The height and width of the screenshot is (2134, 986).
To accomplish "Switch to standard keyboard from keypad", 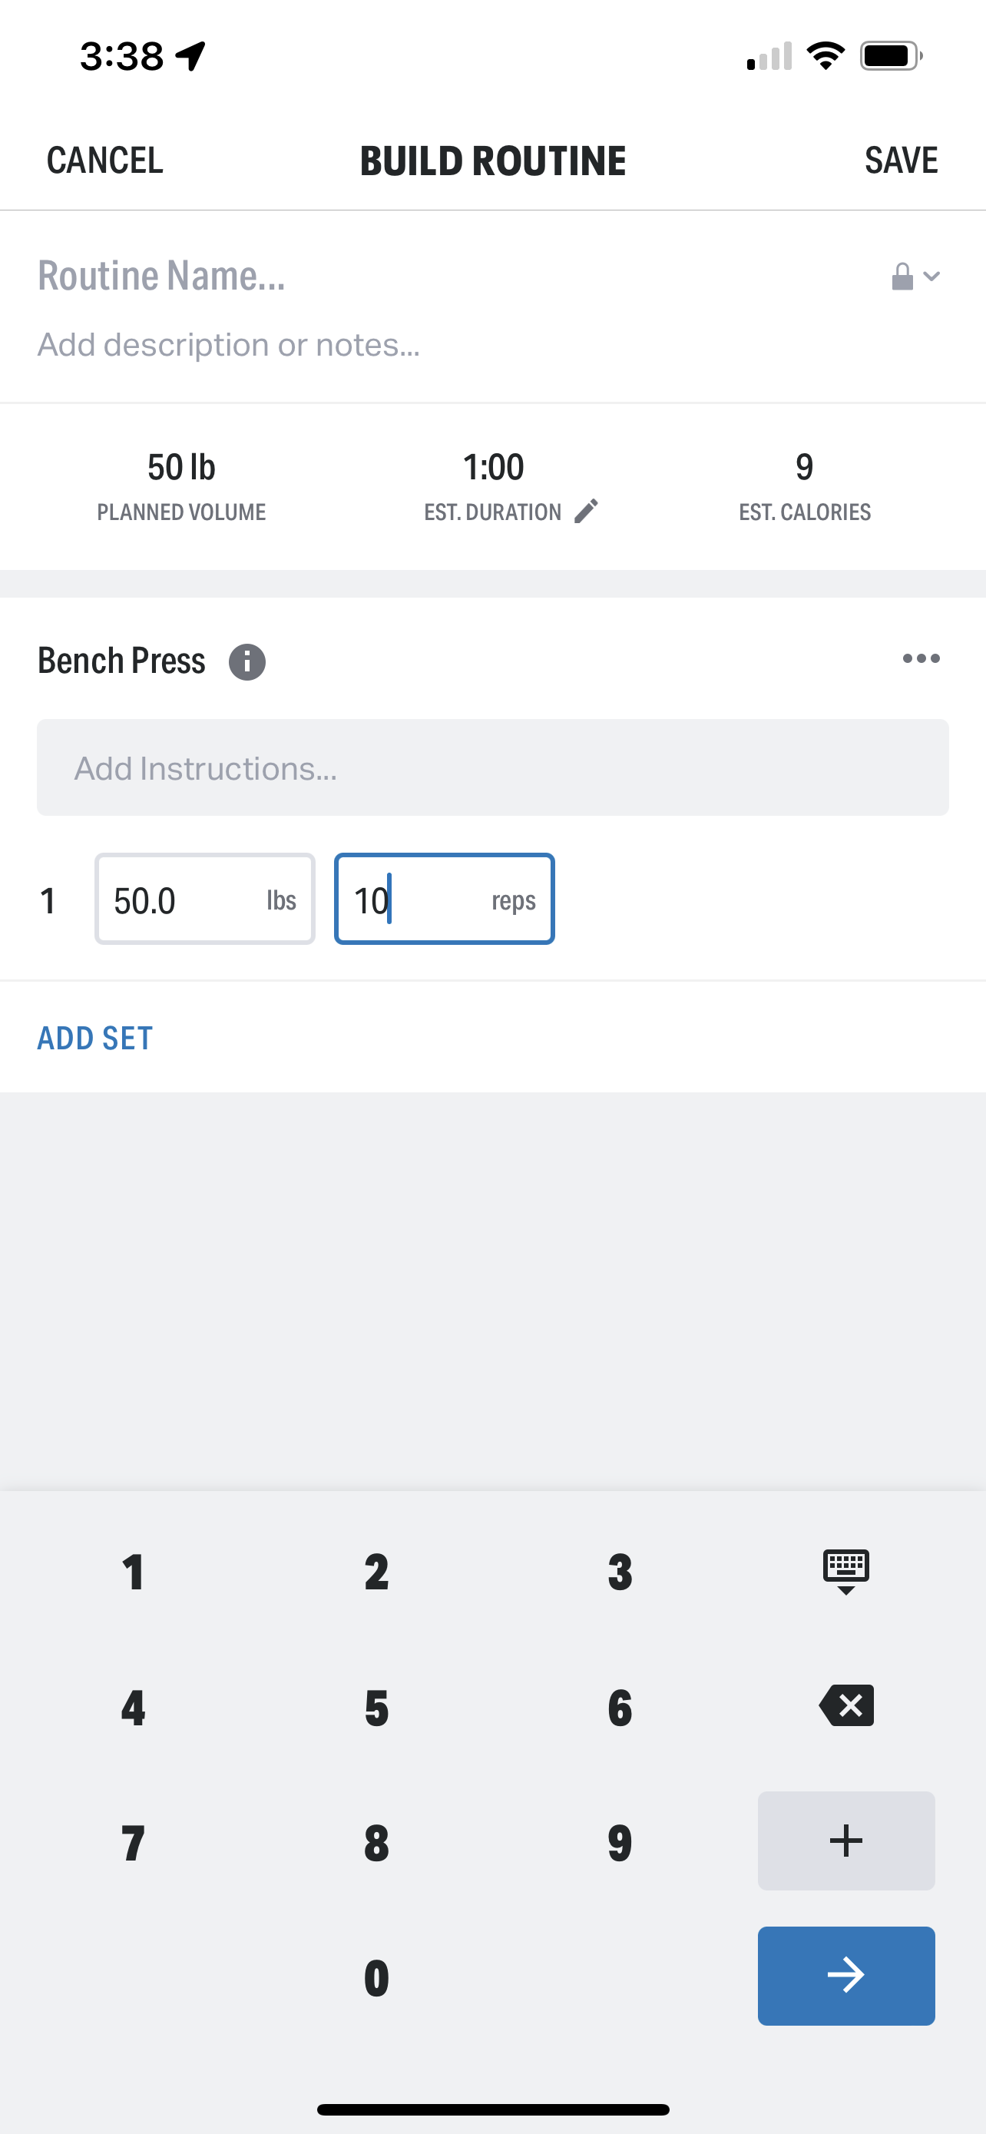I will pos(845,1570).
